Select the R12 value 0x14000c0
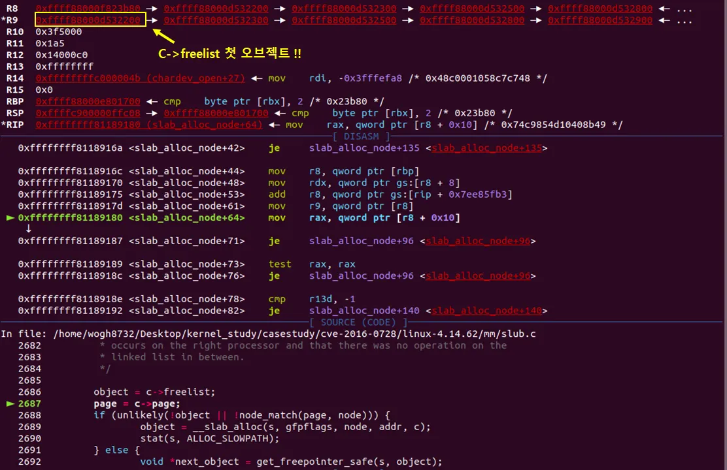This screenshot has height=470, width=727. [61, 55]
